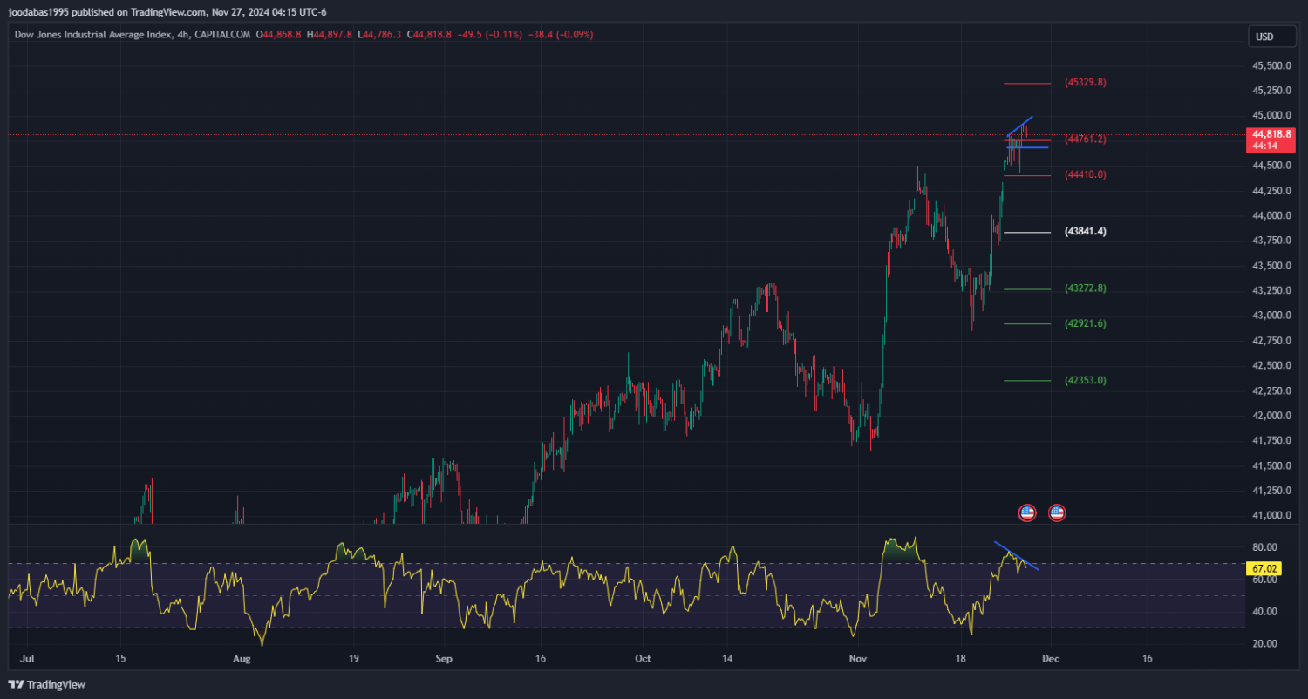
Task: Select the red (44410.0) level label
Action: (x=1085, y=175)
